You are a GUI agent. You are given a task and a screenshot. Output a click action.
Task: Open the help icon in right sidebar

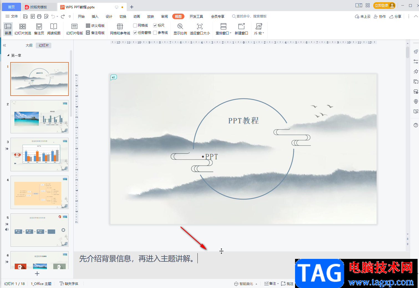416,125
